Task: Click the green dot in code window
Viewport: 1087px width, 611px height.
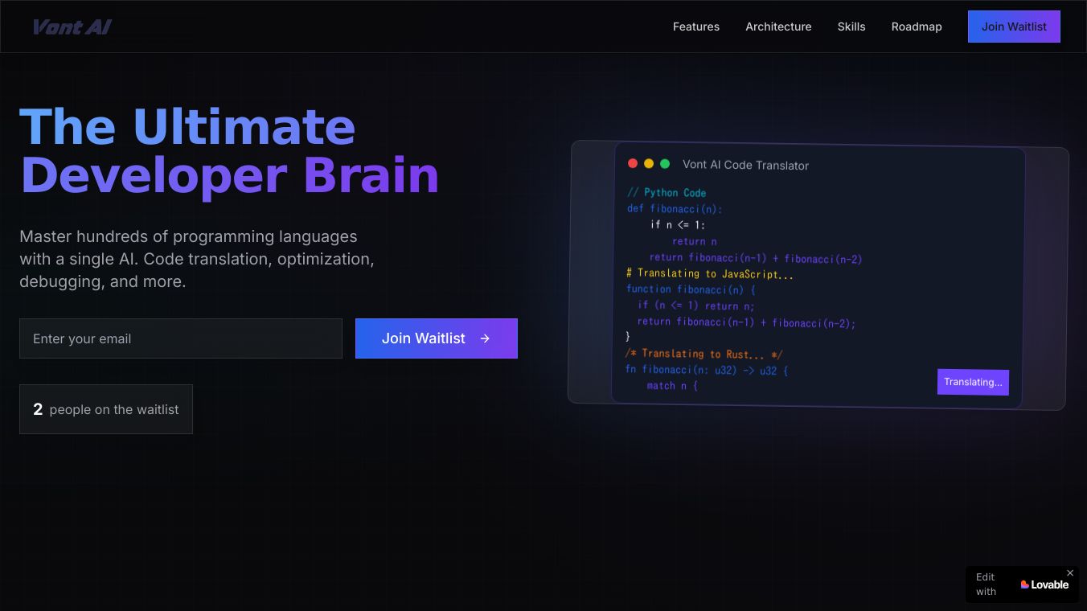Action: coord(665,164)
